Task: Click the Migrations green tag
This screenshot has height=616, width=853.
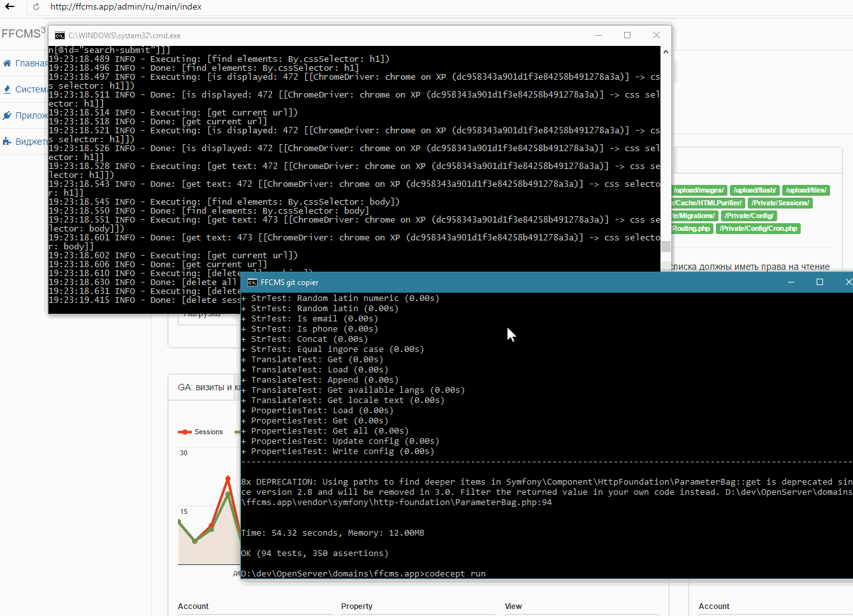Action: point(694,216)
